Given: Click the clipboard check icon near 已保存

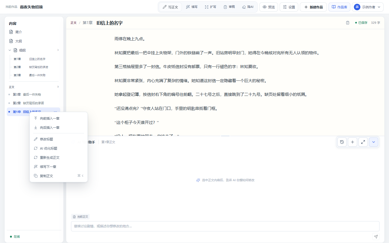Looking at the screenshot, I should 348,23.
